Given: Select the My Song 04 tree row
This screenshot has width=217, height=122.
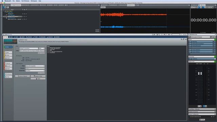Looking at the screenshot, I should [x=11, y=14].
